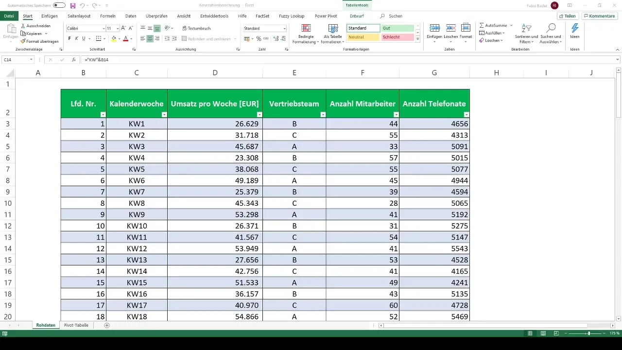
Task: Increase the indent
Action: 174,38
